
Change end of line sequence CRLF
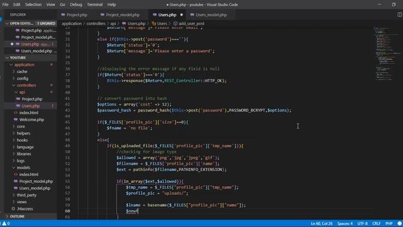coord(377,223)
